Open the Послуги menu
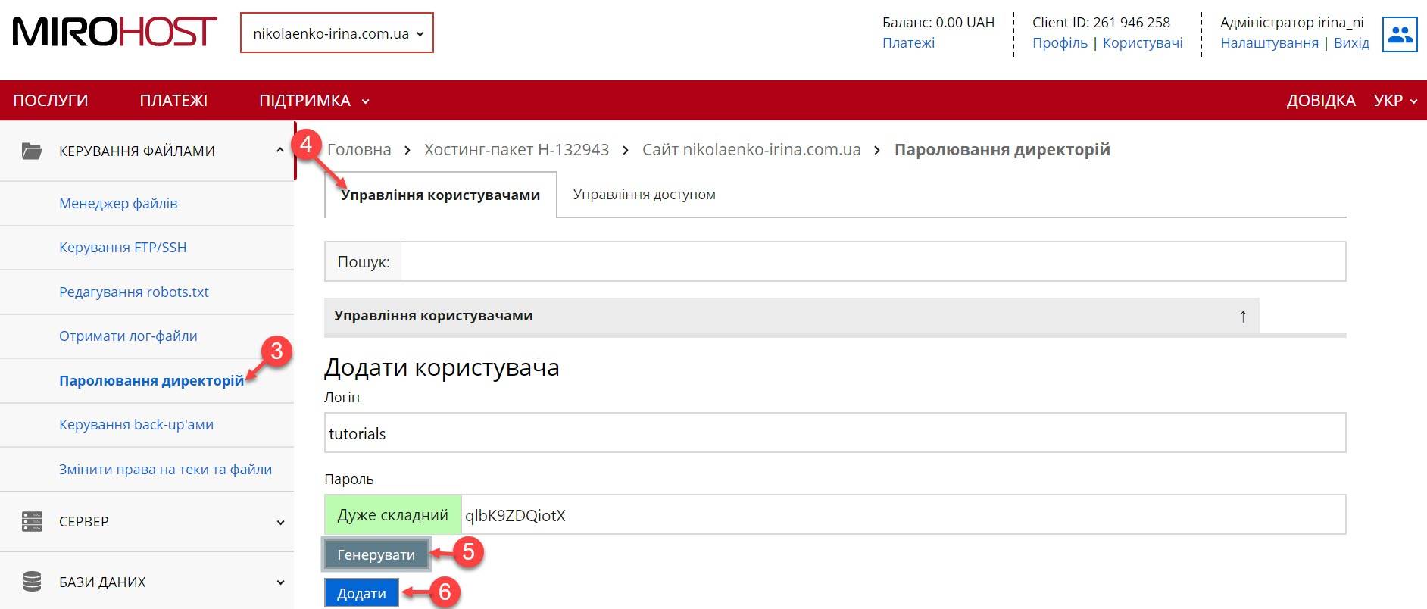The width and height of the screenshot is (1427, 609). tap(51, 101)
